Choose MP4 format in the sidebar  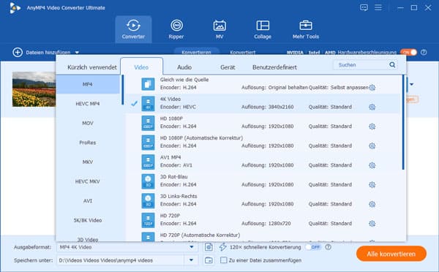tap(88, 84)
